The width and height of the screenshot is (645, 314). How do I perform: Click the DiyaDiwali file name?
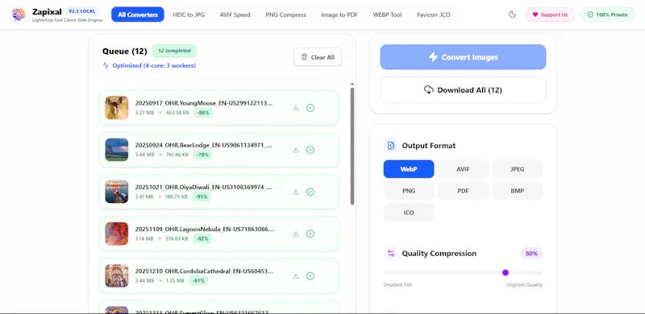(204, 187)
